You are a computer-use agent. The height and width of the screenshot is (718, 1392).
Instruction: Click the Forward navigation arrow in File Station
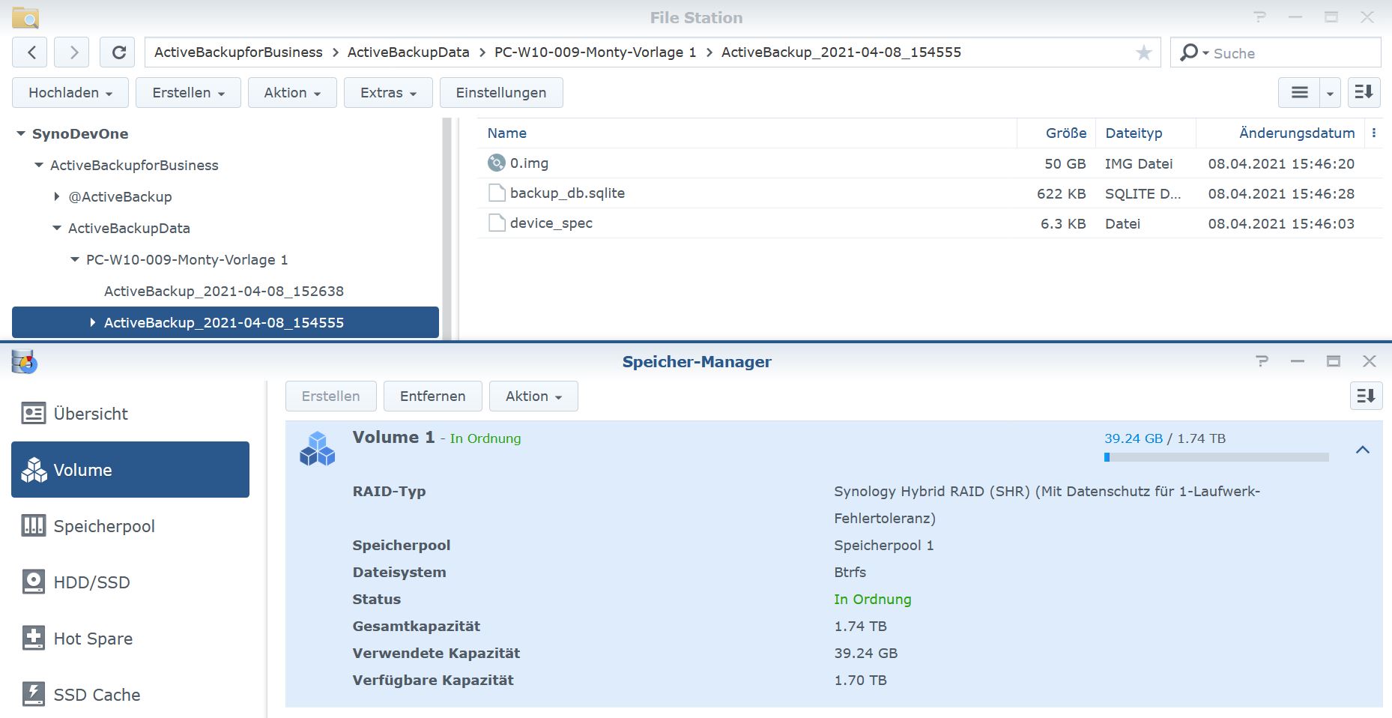click(x=72, y=52)
